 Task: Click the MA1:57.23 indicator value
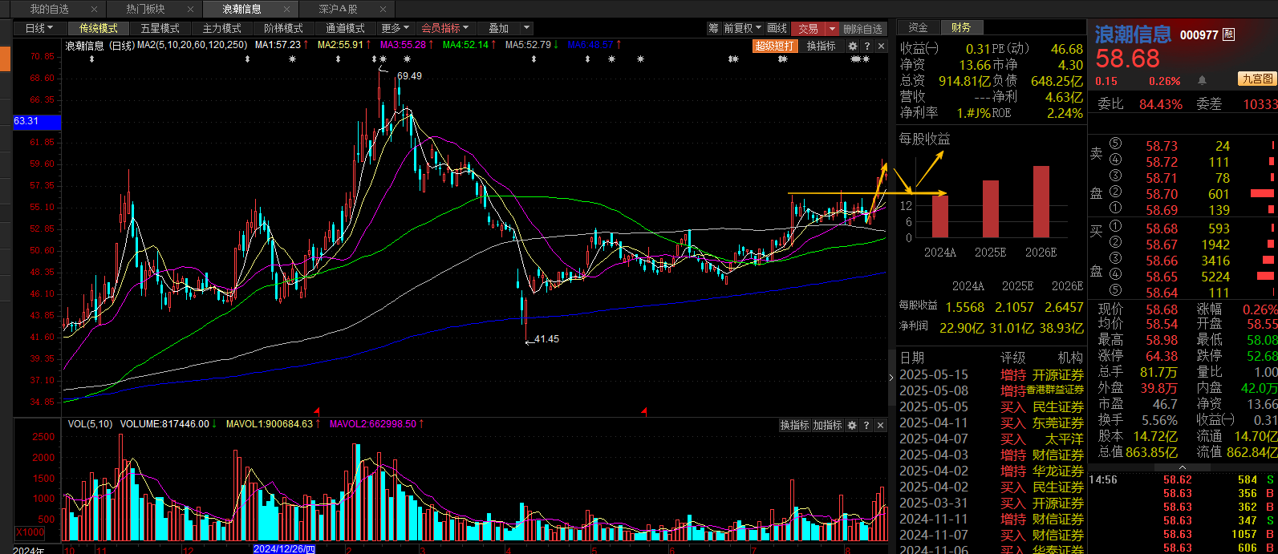click(278, 46)
